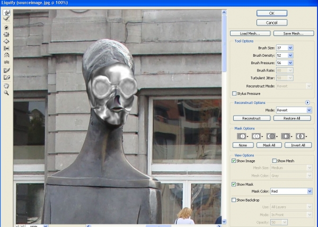Click the Load Mesh button
The height and width of the screenshot is (227, 318).
[x=250, y=33]
